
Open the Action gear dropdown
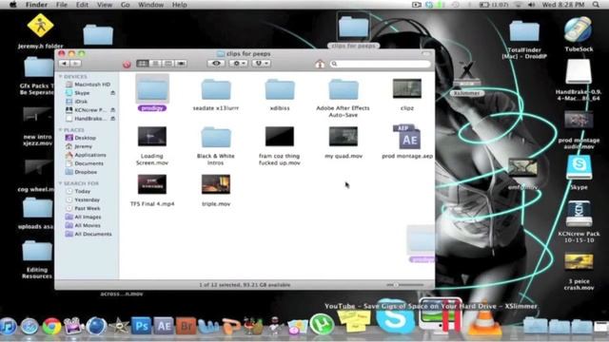point(238,64)
